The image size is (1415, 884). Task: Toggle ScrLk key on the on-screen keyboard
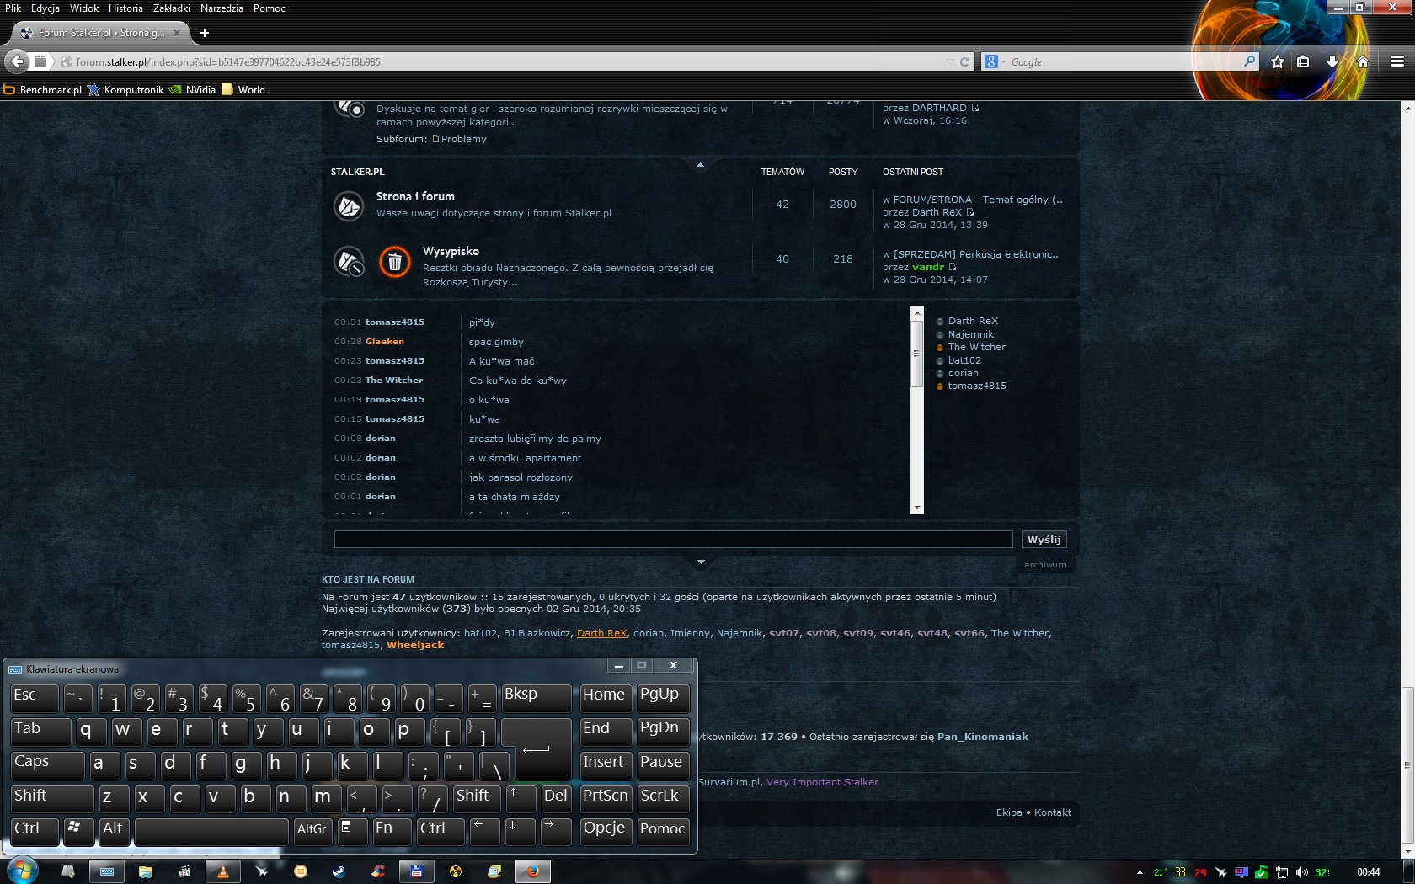(662, 797)
